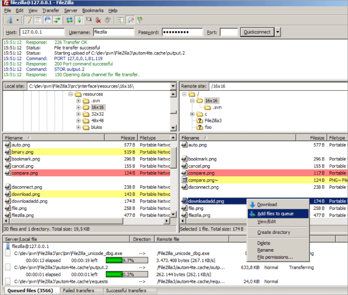Open the File menu
The width and height of the screenshot is (348, 295).
pyautogui.click(x=8, y=10)
